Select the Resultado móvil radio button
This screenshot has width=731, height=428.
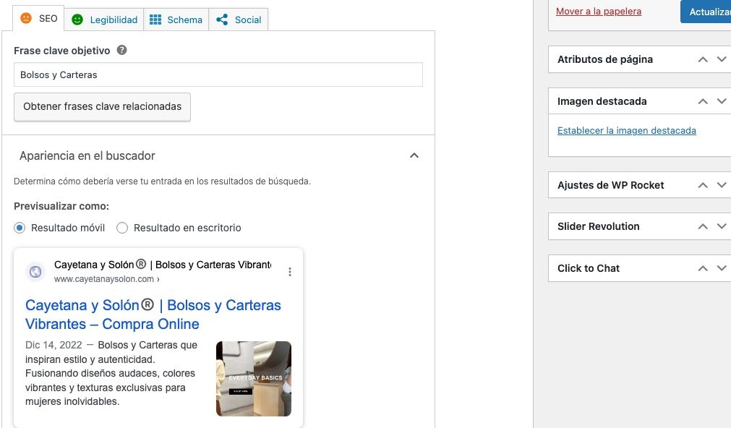(x=20, y=228)
